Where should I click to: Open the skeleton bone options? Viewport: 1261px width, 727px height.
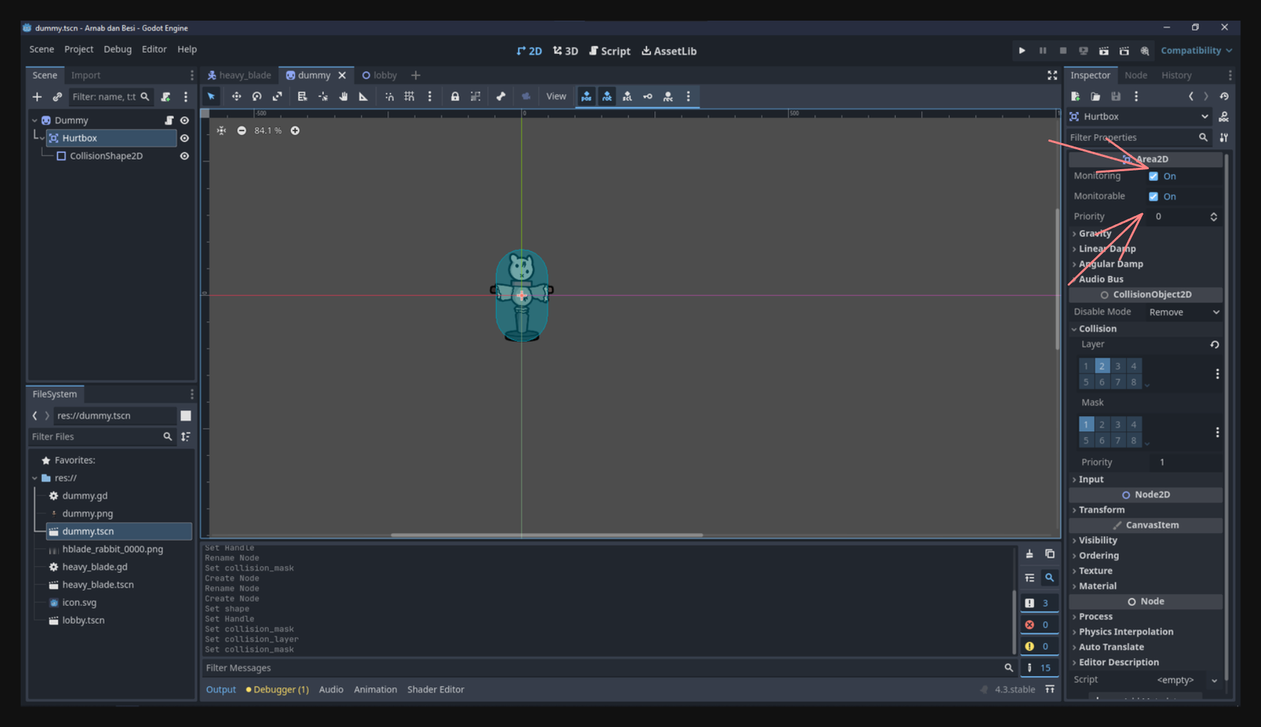[500, 96]
